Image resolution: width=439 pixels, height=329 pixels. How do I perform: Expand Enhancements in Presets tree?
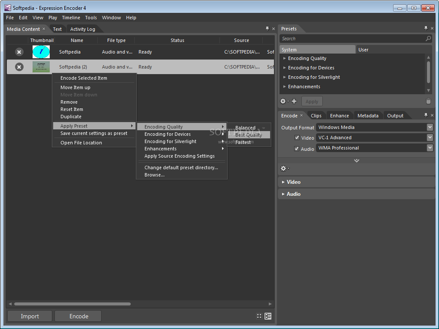coord(285,87)
